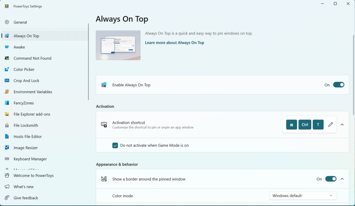Open the Color mode dropdown
This screenshot has height=206, width=355.
(302, 196)
